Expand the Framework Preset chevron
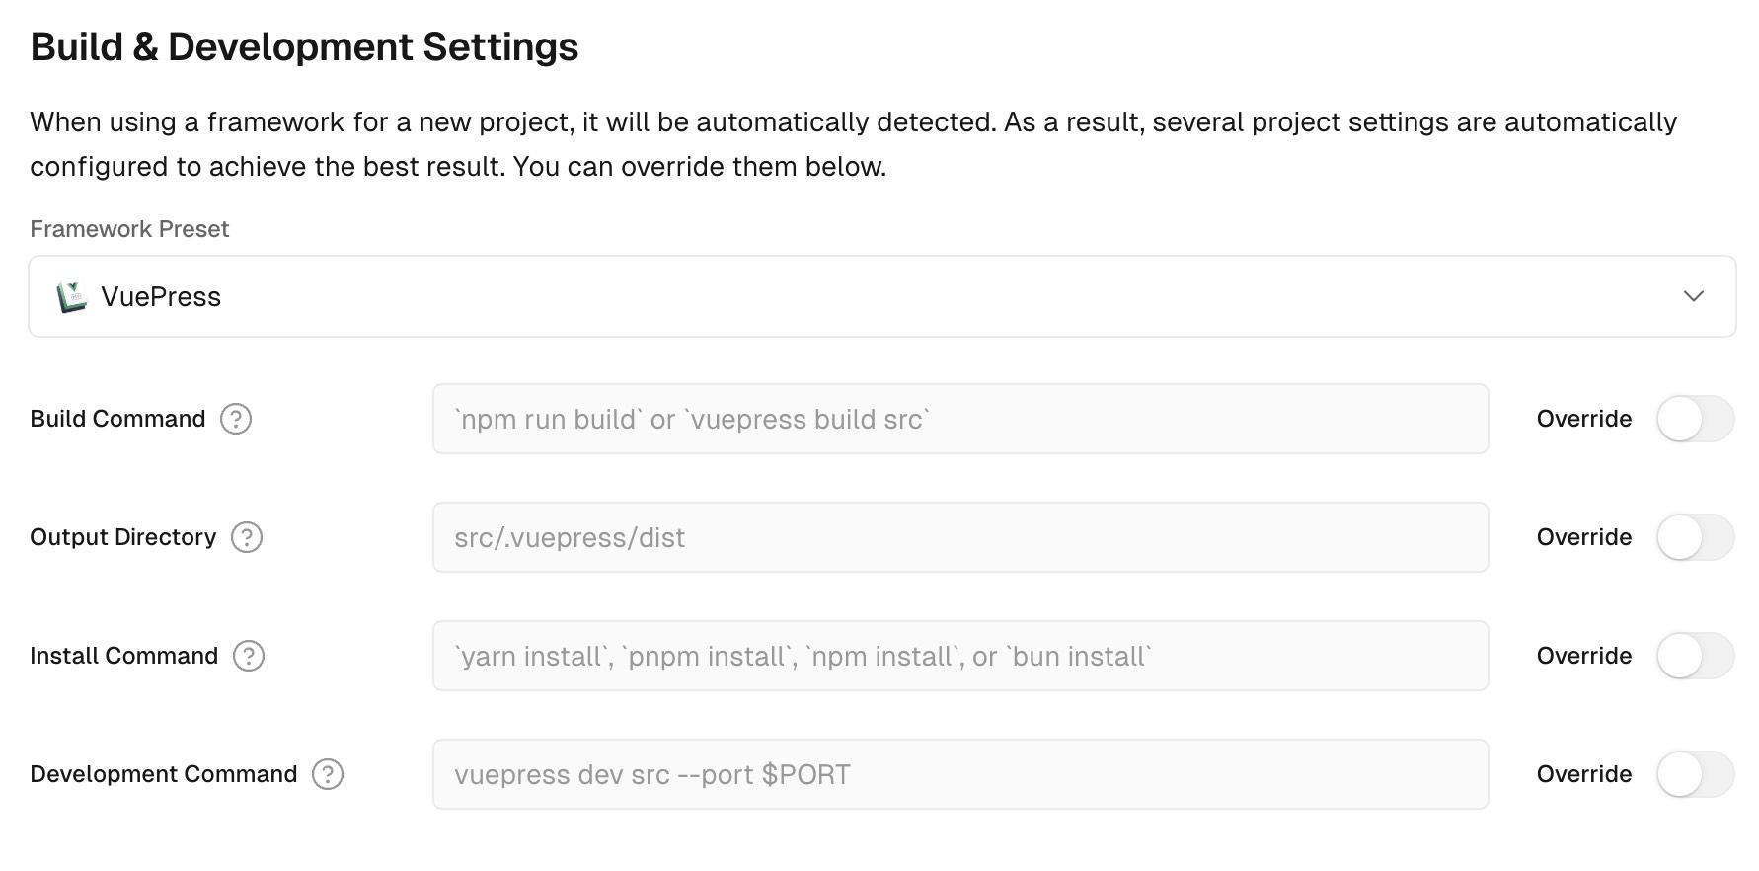 [1694, 296]
